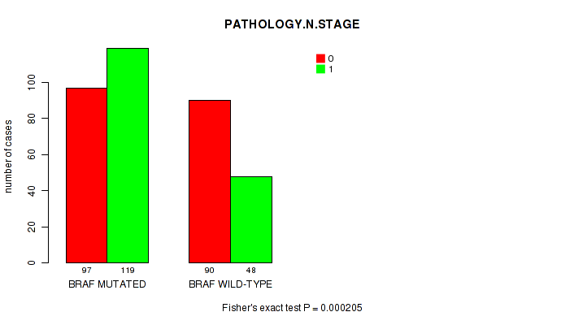Click the count label 48 under the bar

tap(251, 270)
